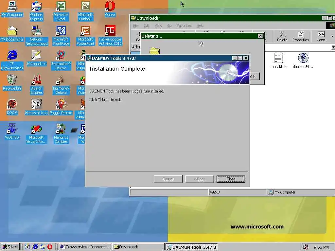Open File menu in Downloads window
This screenshot has height=251, width=335.
pyautogui.click(x=136, y=25)
